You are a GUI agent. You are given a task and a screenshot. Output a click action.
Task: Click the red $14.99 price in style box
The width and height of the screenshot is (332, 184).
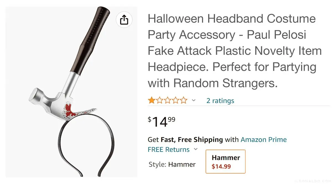click(x=221, y=166)
